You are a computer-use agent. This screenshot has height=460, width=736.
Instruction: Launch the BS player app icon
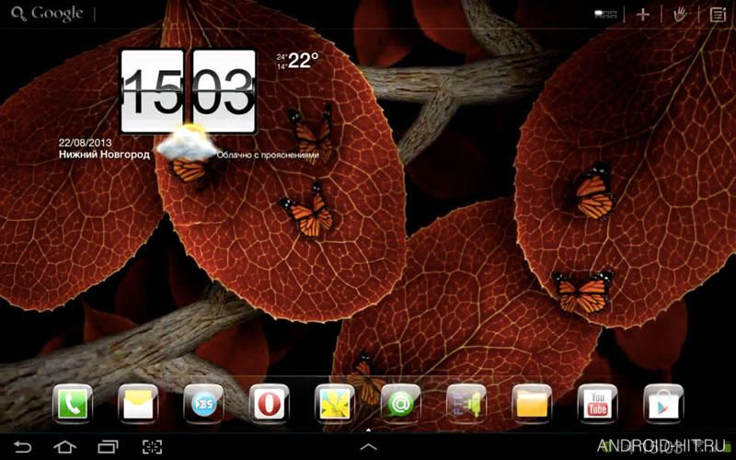[x=203, y=404]
